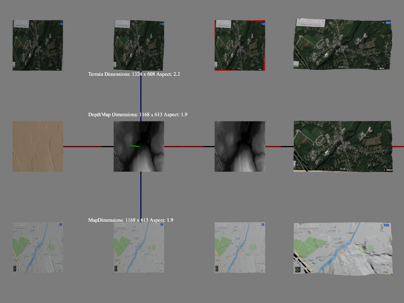Click the blue button on the top-right wide satellite terrain
404x303 pixels.
point(388,22)
